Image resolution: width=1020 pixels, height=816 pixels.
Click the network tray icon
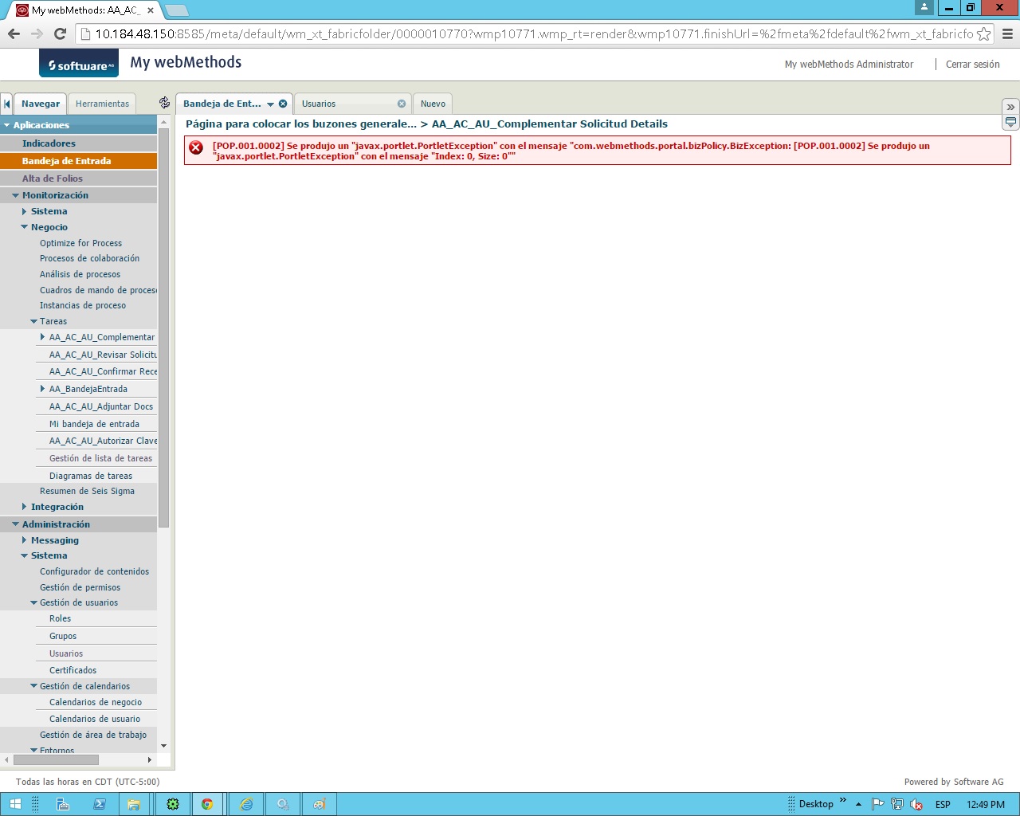[x=897, y=804]
